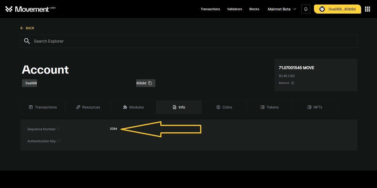The height and width of the screenshot is (188, 377).
Task: Click the Movement Labs logo
Action: [30, 9]
